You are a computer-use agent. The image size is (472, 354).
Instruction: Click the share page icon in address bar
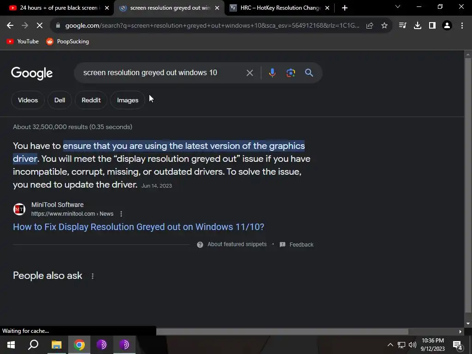(370, 26)
